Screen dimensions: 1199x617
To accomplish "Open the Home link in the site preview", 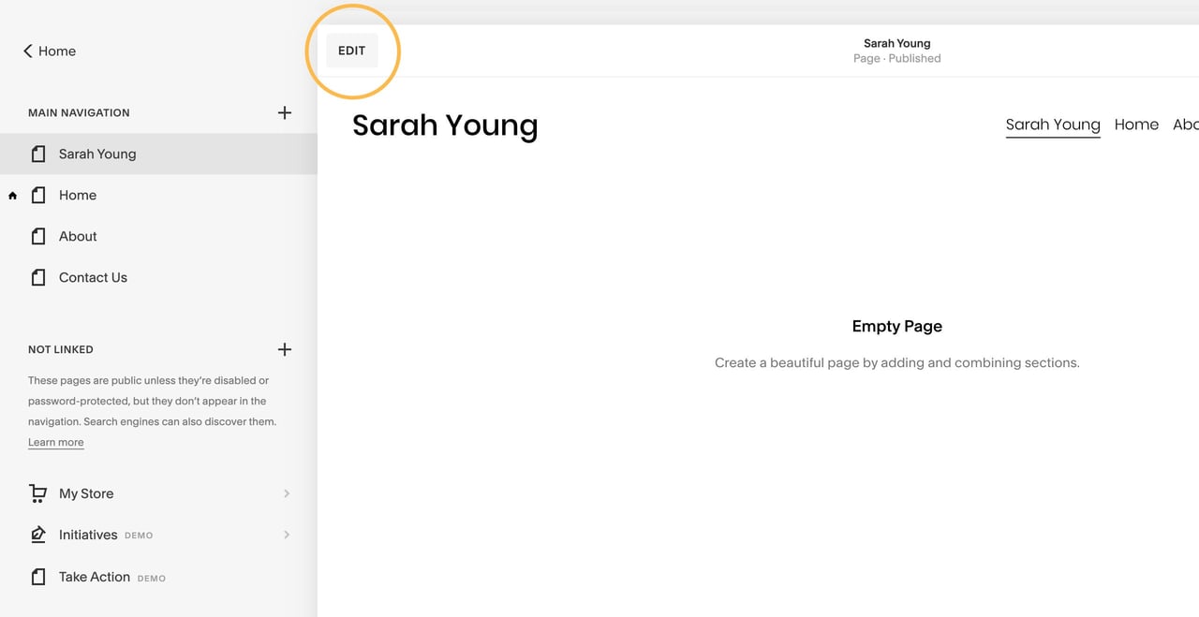I will (x=1136, y=124).
